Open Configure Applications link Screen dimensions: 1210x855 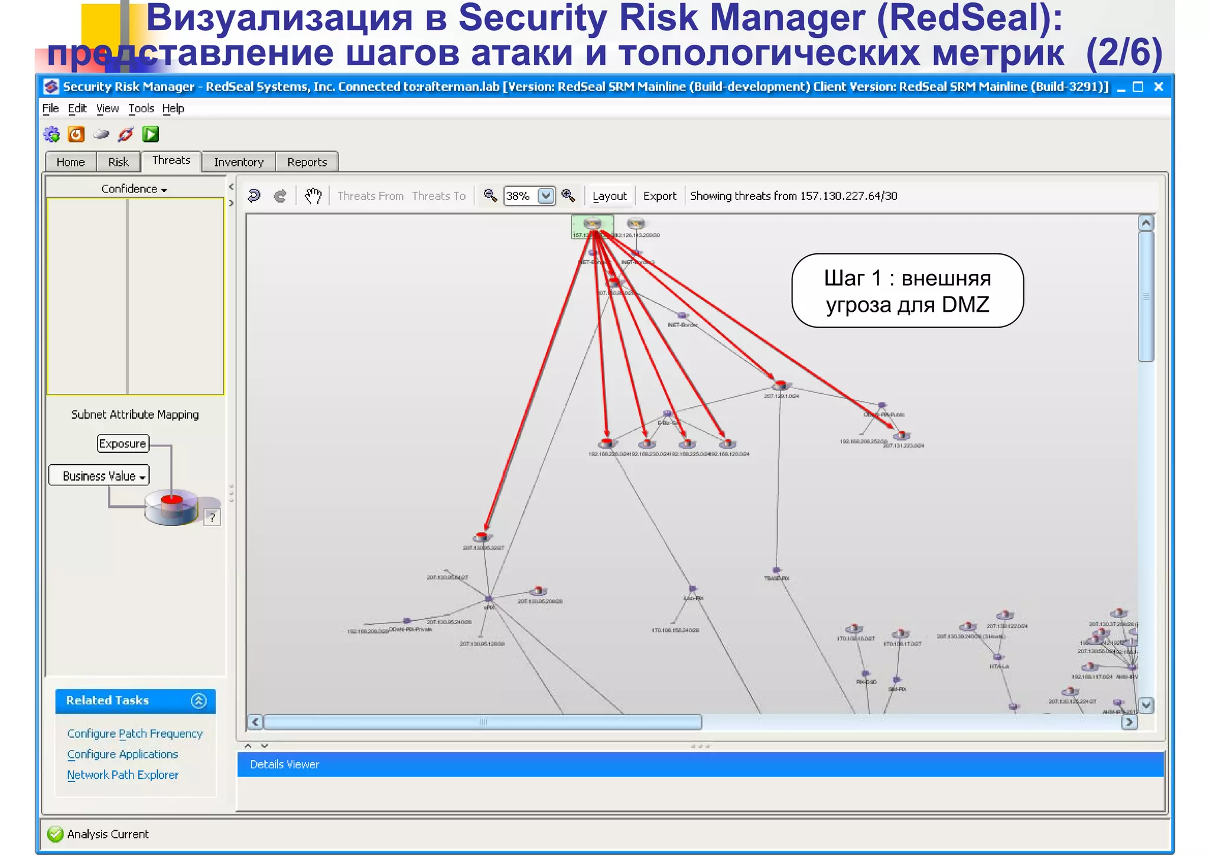[x=122, y=754]
